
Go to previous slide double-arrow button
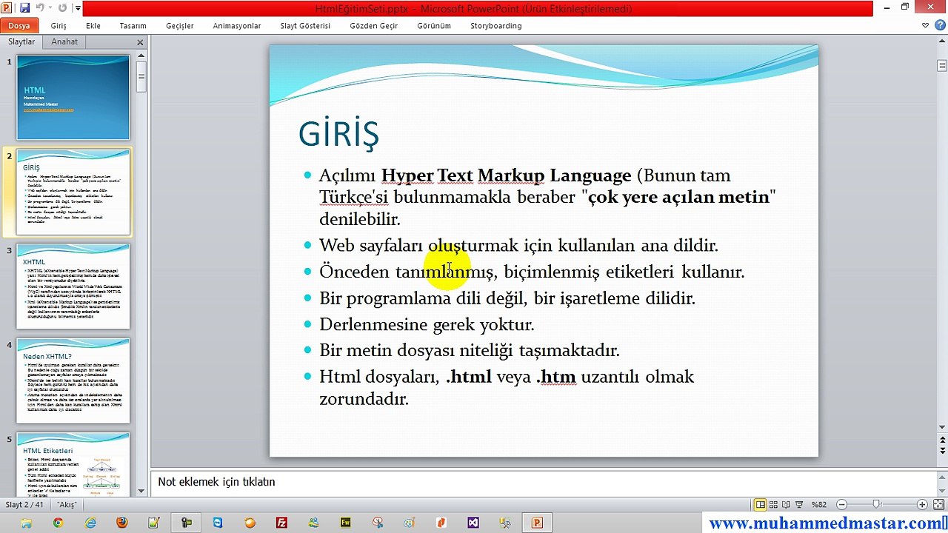pos(942,440)
